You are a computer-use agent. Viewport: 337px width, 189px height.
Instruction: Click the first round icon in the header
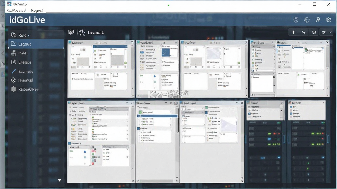click(296, 20)
